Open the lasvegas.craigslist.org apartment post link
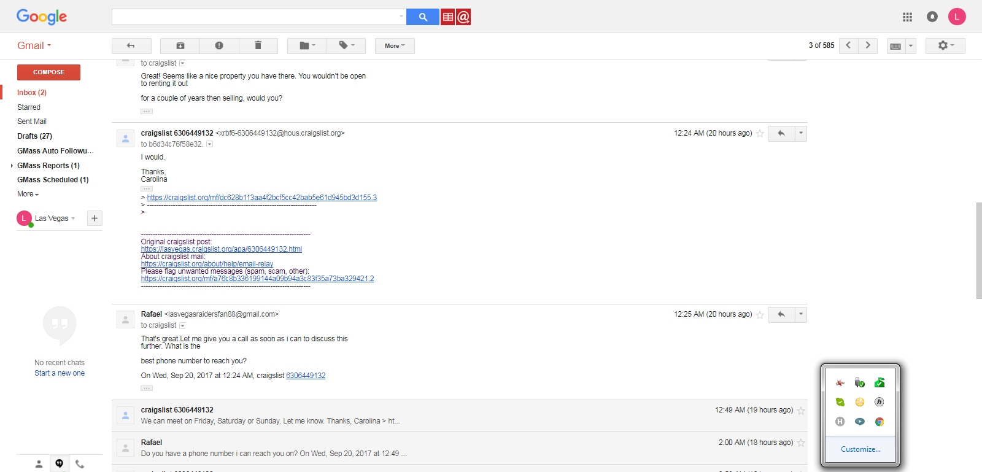 point(221,249)
